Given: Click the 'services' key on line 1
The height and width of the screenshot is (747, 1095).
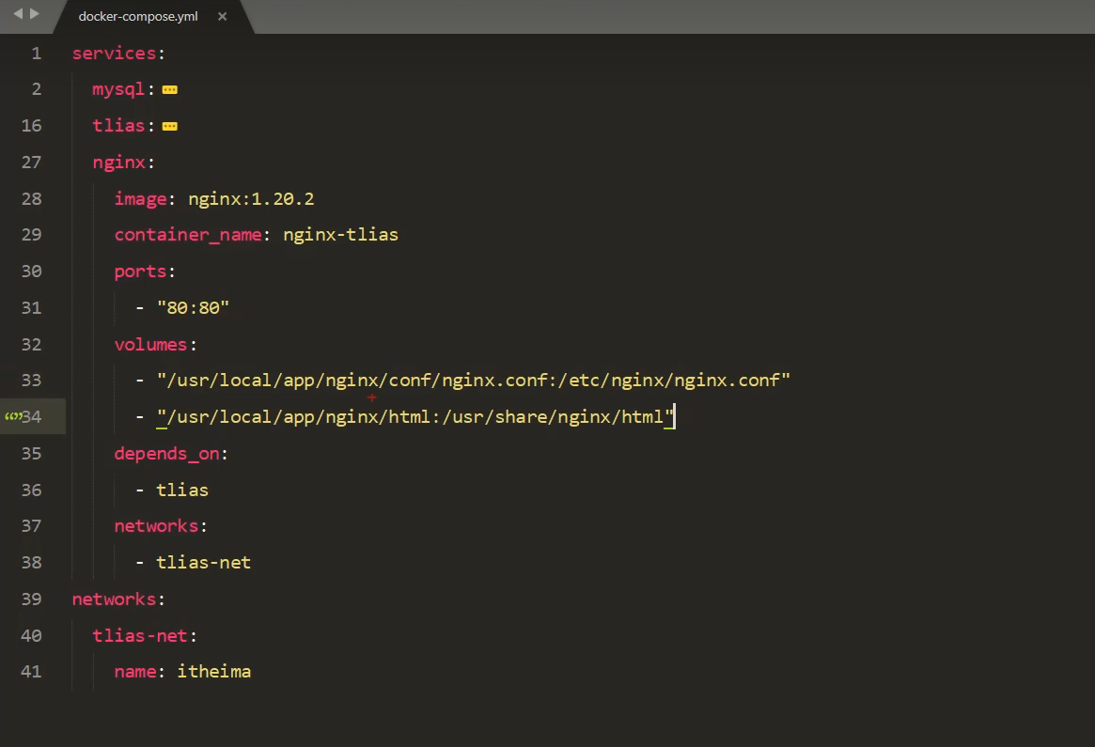Looking at the screenshot, I should pos(114,53).
